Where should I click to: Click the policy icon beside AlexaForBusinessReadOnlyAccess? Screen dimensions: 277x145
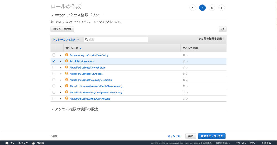click(66, 98)
